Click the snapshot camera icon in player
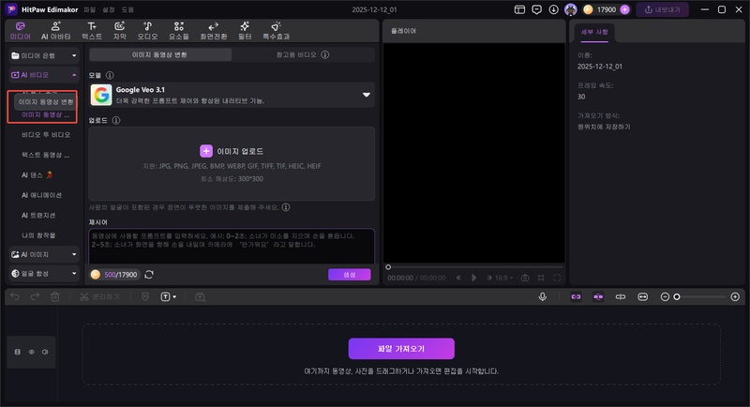 pyautogui.click(x=525, y=278)
